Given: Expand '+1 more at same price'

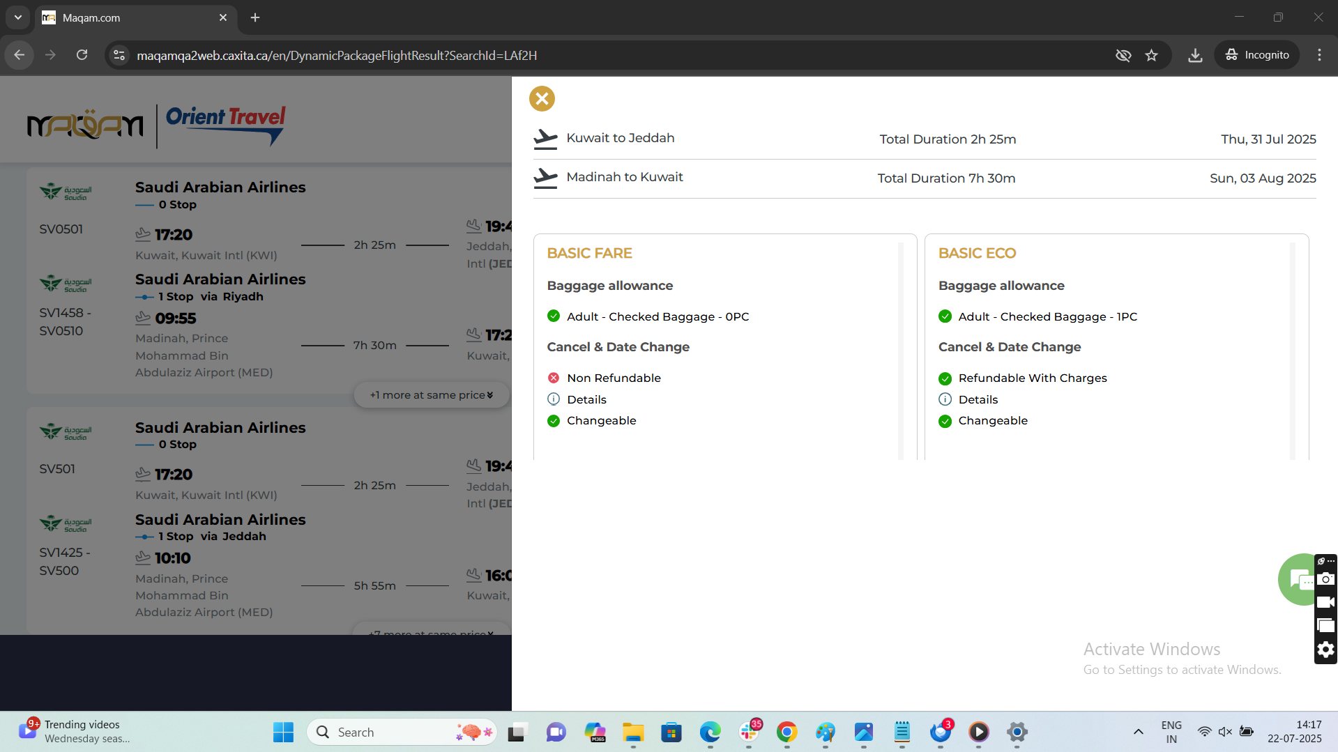Looking at the screenshot, I should point(431,395).
